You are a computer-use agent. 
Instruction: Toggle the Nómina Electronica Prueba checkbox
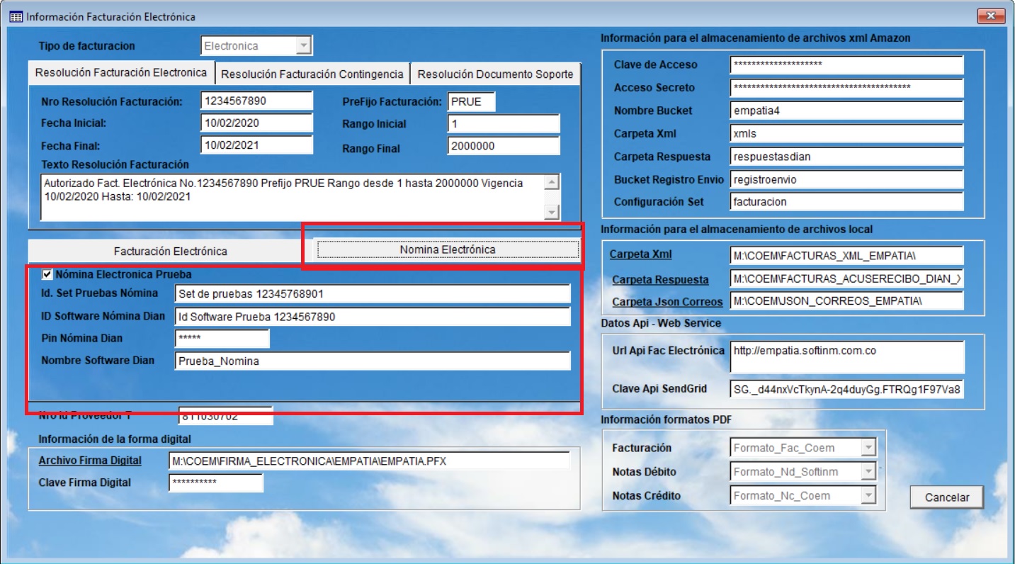click(x=47, y=274)
